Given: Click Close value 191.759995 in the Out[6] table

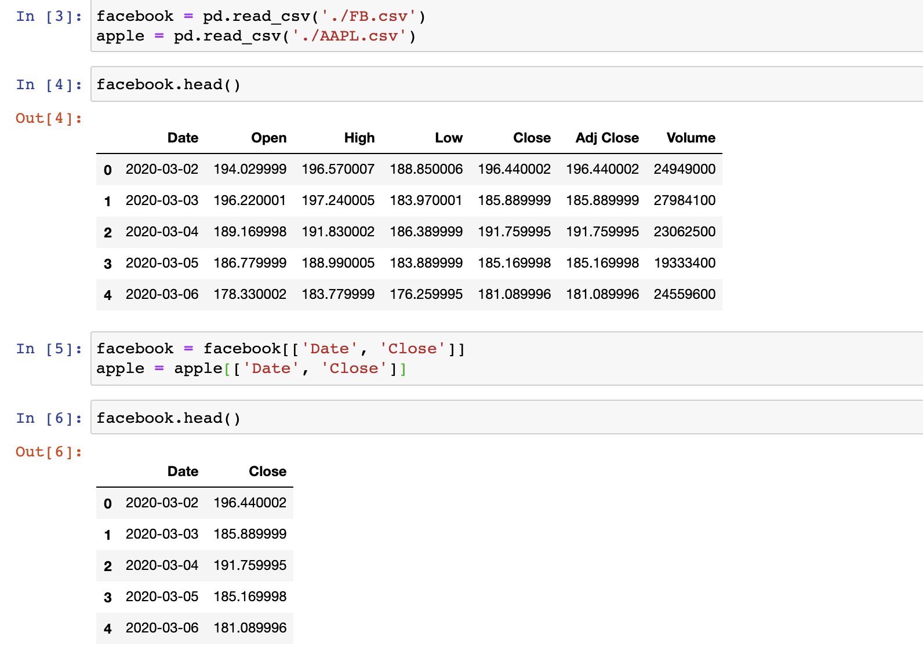Looking at the screenshot, I should click(250, 565).
